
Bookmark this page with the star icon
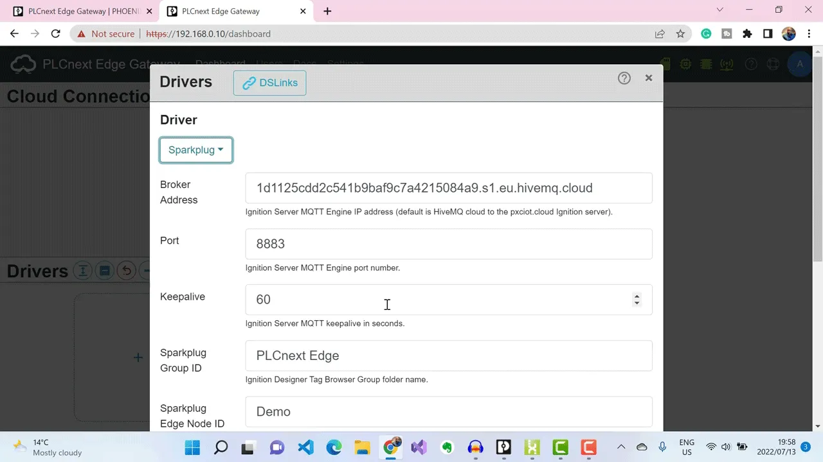click(x=680, y=34)
